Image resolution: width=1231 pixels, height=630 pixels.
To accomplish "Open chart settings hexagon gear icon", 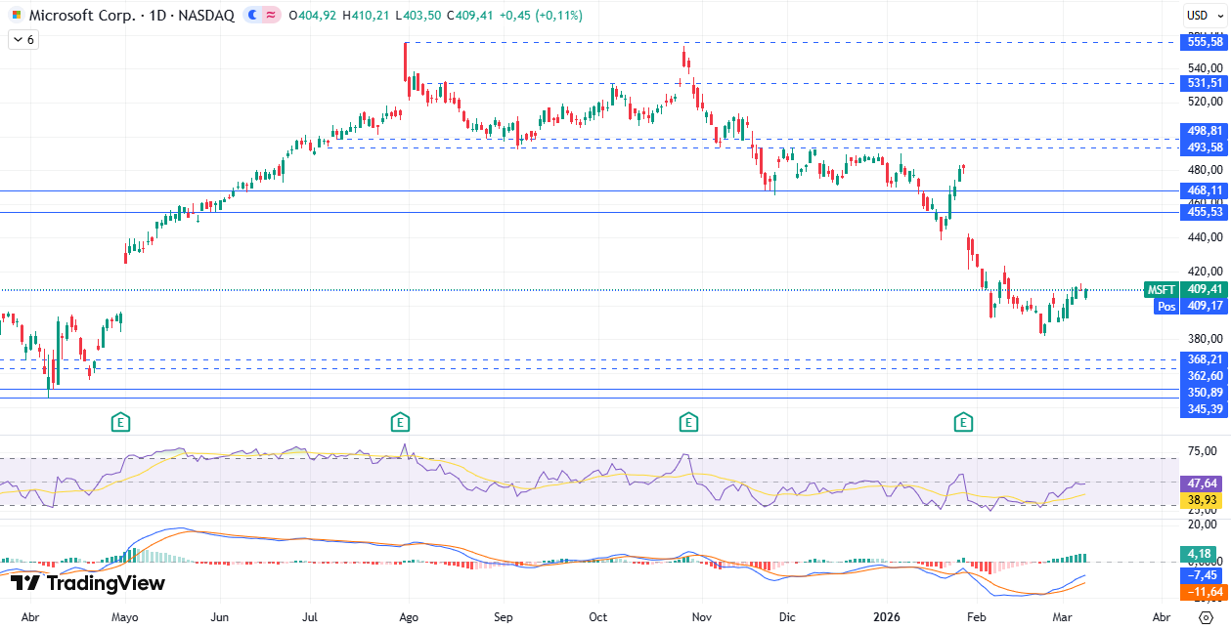I will [1206, 617].
